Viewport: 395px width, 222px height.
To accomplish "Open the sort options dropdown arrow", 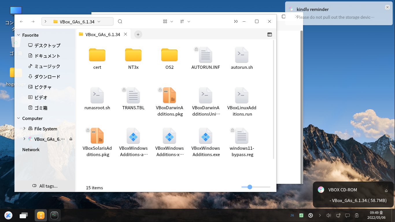I will pyautogui.click(x=189, y=21).
